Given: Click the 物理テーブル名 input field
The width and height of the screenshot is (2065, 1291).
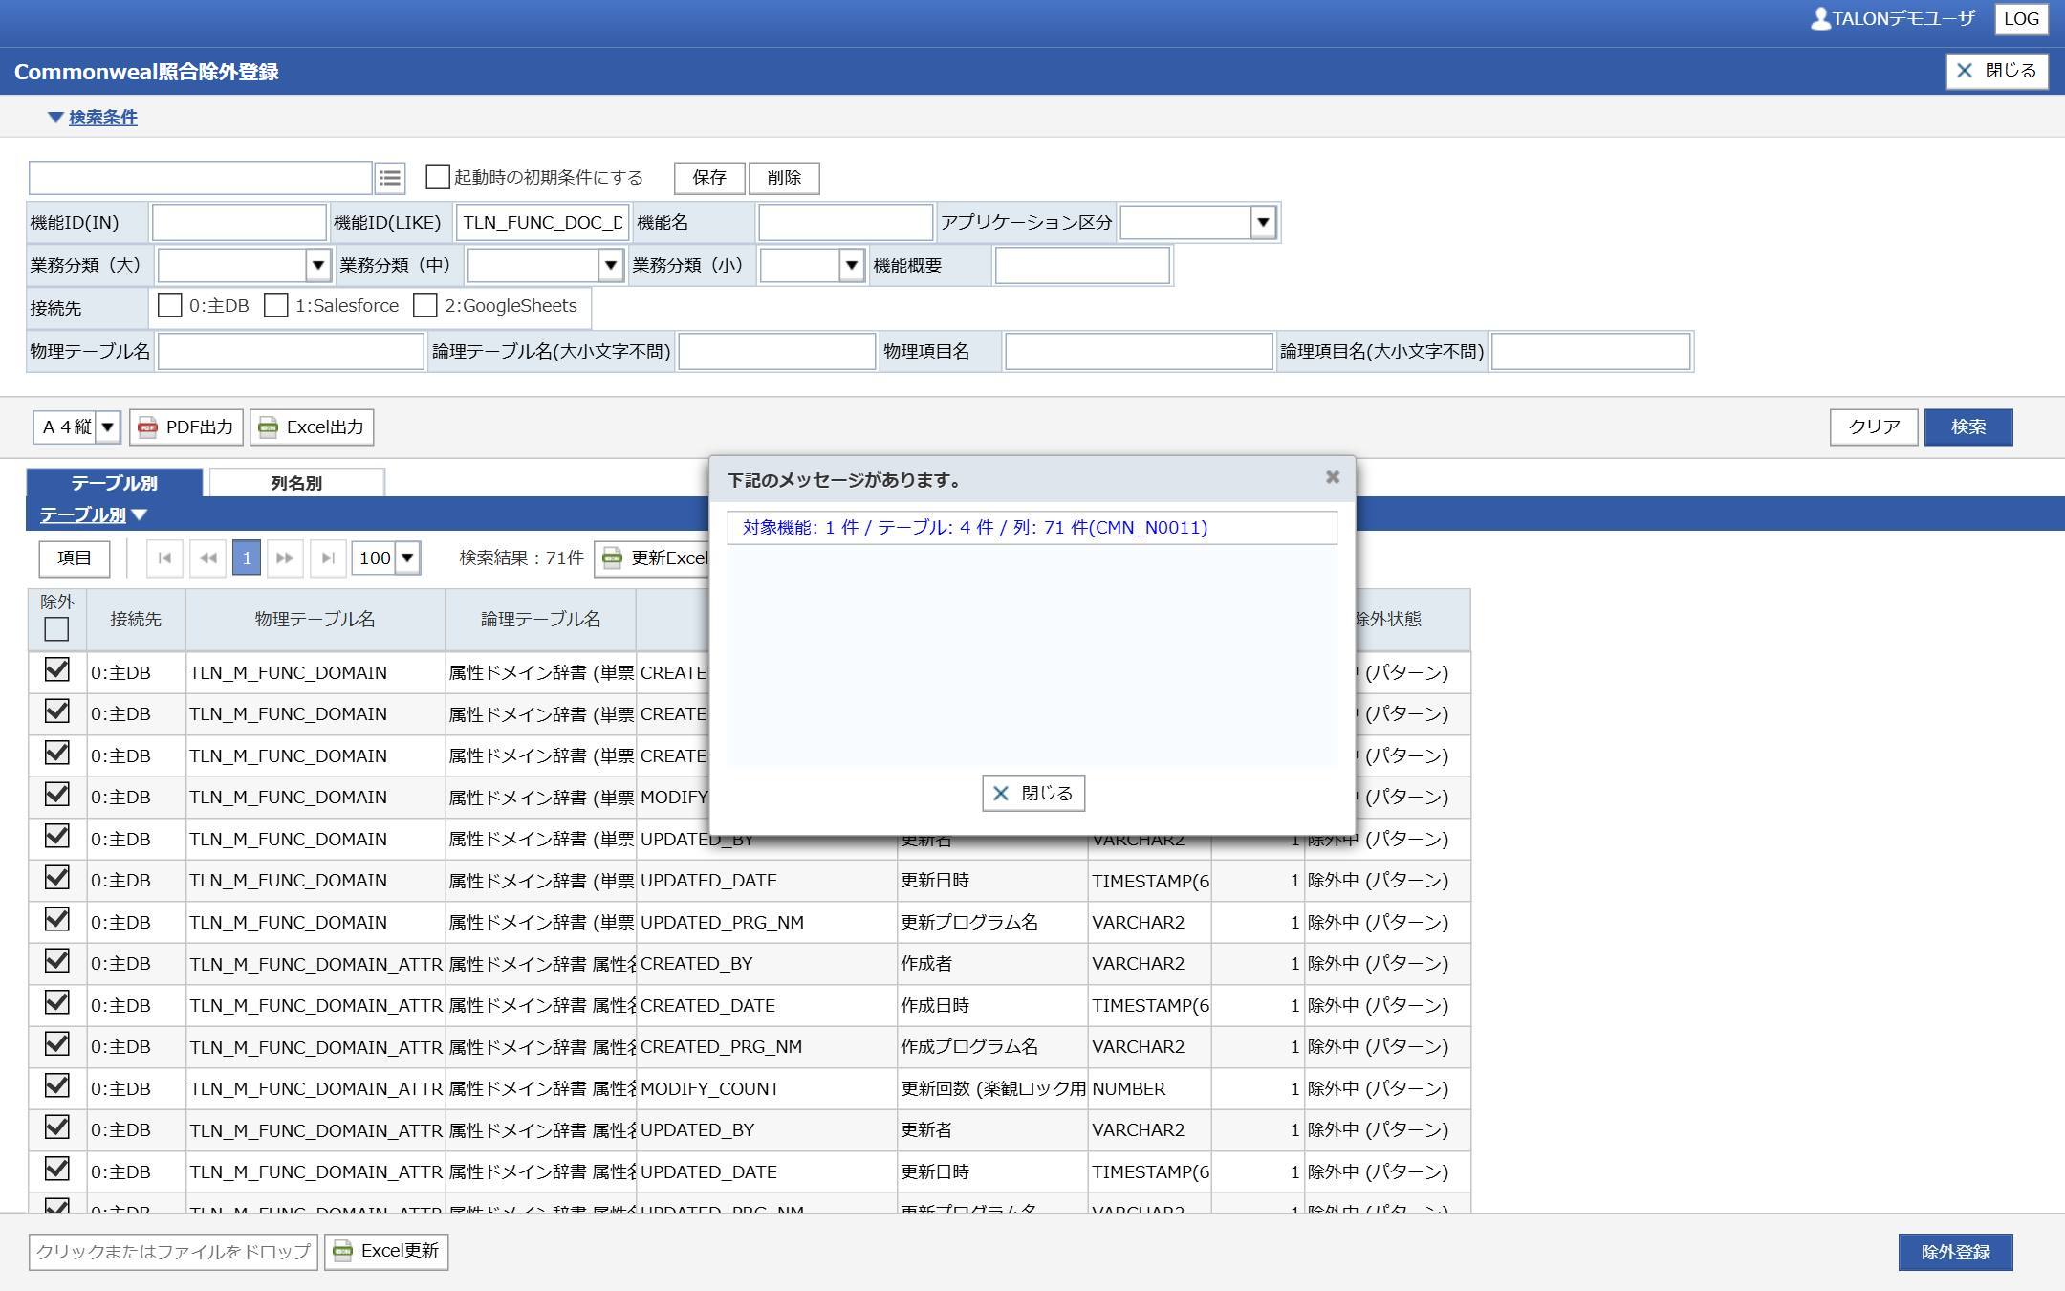Looking at the screenshot, I should click(291, 352).
